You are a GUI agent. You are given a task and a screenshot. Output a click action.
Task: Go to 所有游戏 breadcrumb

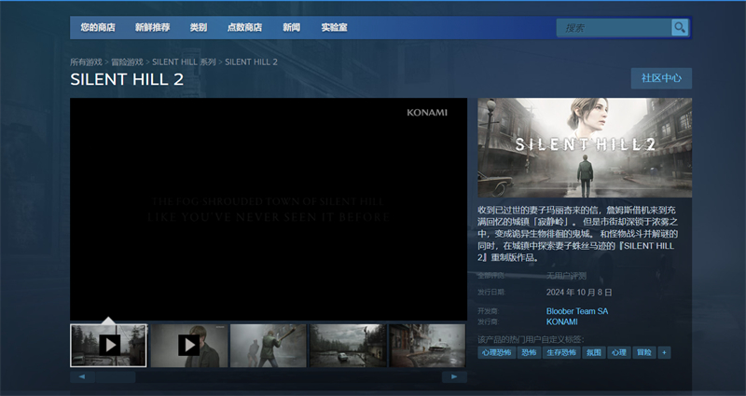pyautogui.click(x=86, y=62)
